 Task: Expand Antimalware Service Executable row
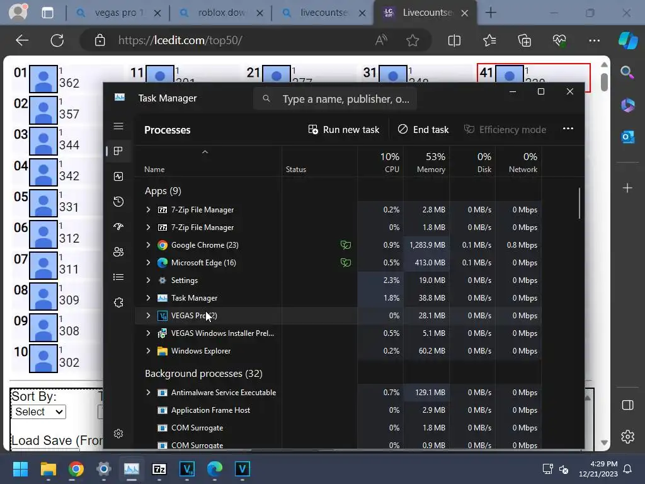pos(148,393)
